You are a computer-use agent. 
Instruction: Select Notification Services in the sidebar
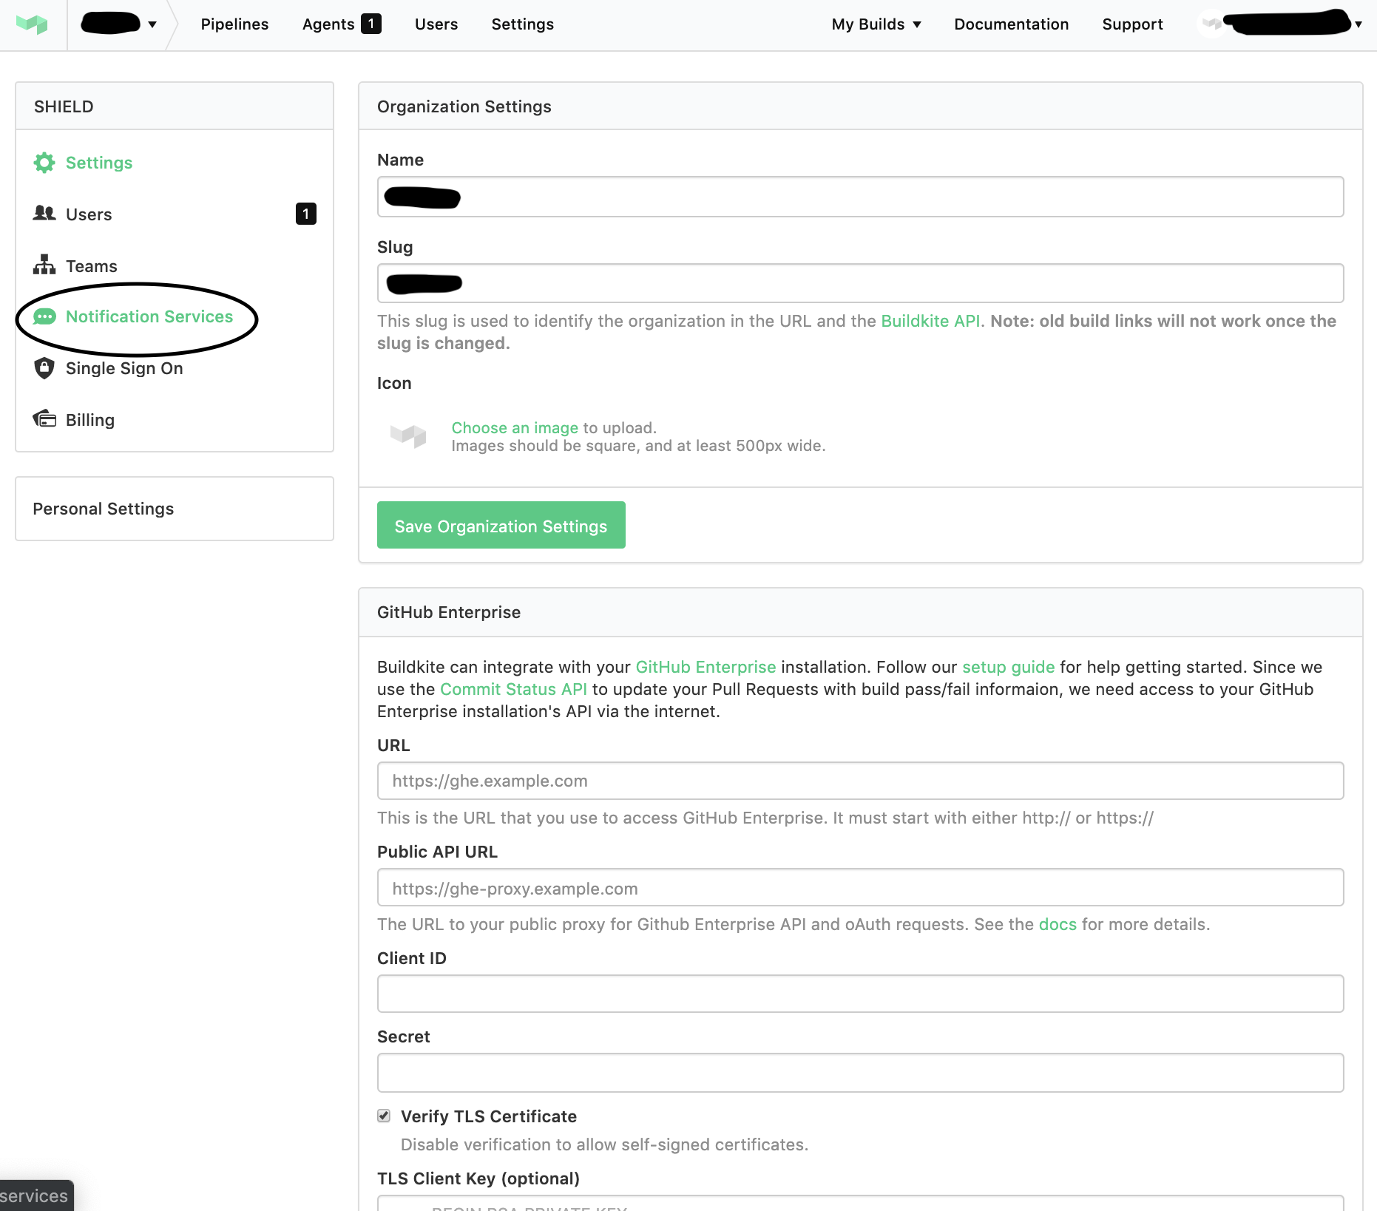[x=149, y=316]
